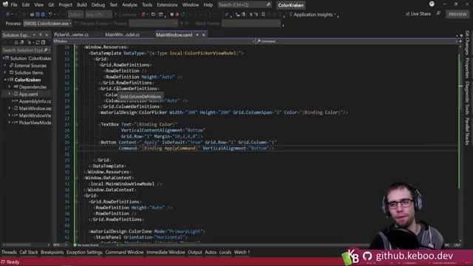Click the Continue debugging button
Image resolution: width=473 pixels, height=266 pixels.
pyautogui.click(x=125, y=14)
